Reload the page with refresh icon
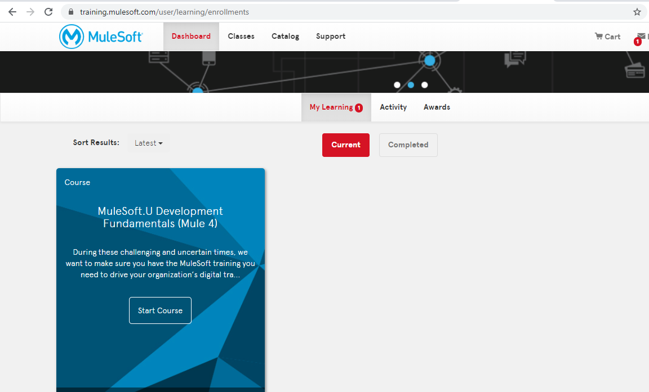649x392 pixels. tap(48, 12)
